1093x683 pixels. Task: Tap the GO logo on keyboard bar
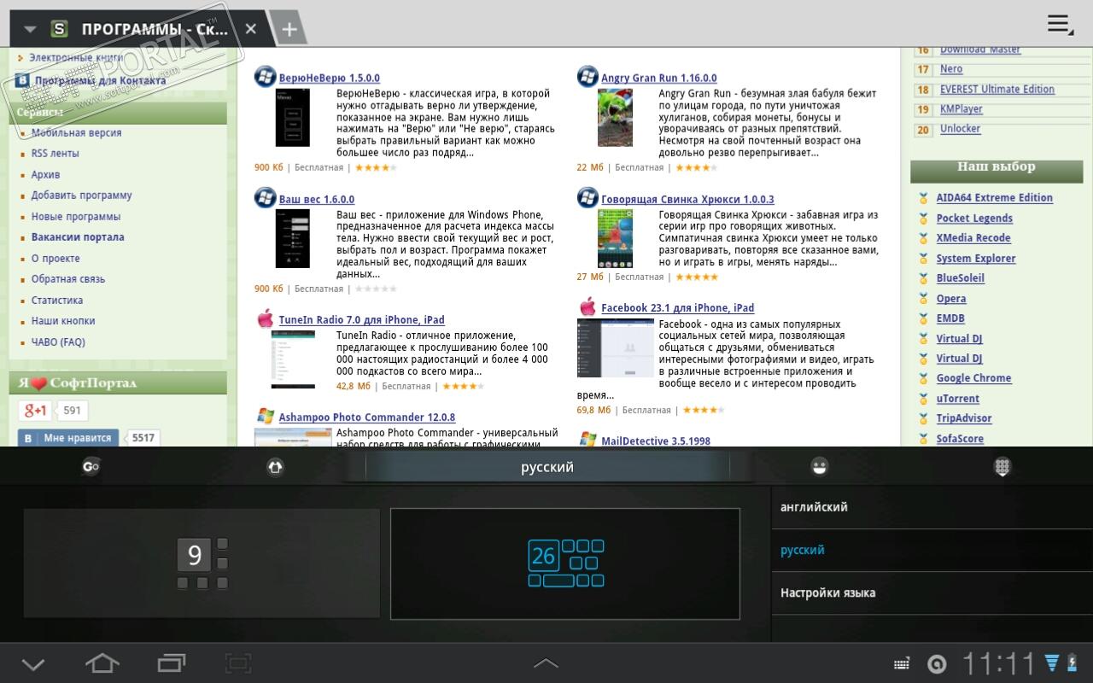point(91,466)
